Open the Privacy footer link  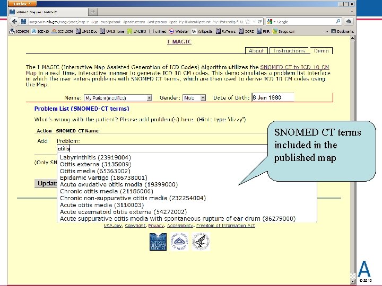[x=156, y=226]
